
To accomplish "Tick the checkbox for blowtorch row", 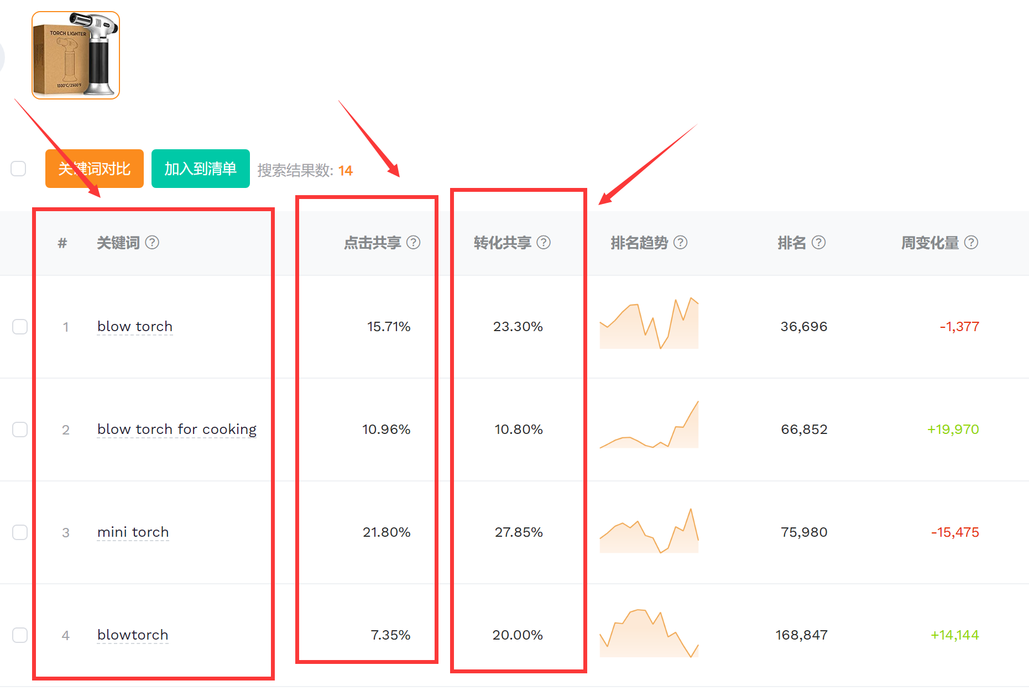I will [20, 635].
